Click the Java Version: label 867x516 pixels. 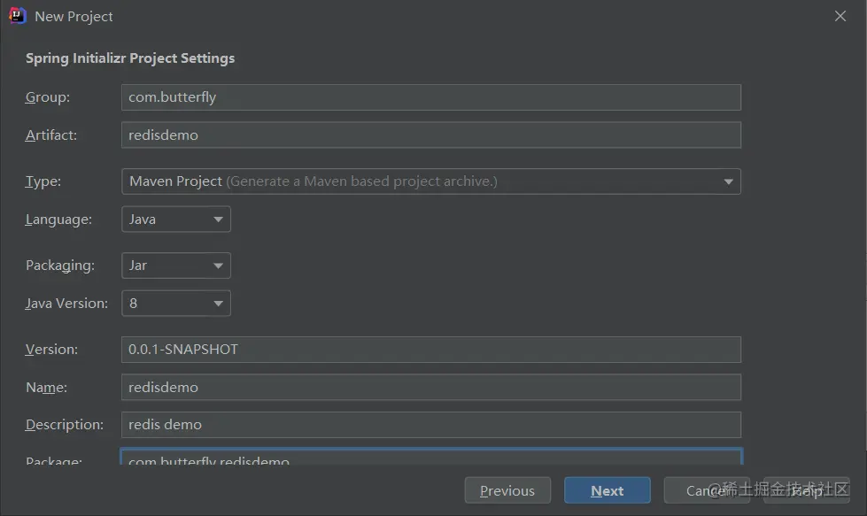click(x=66, y=304)
